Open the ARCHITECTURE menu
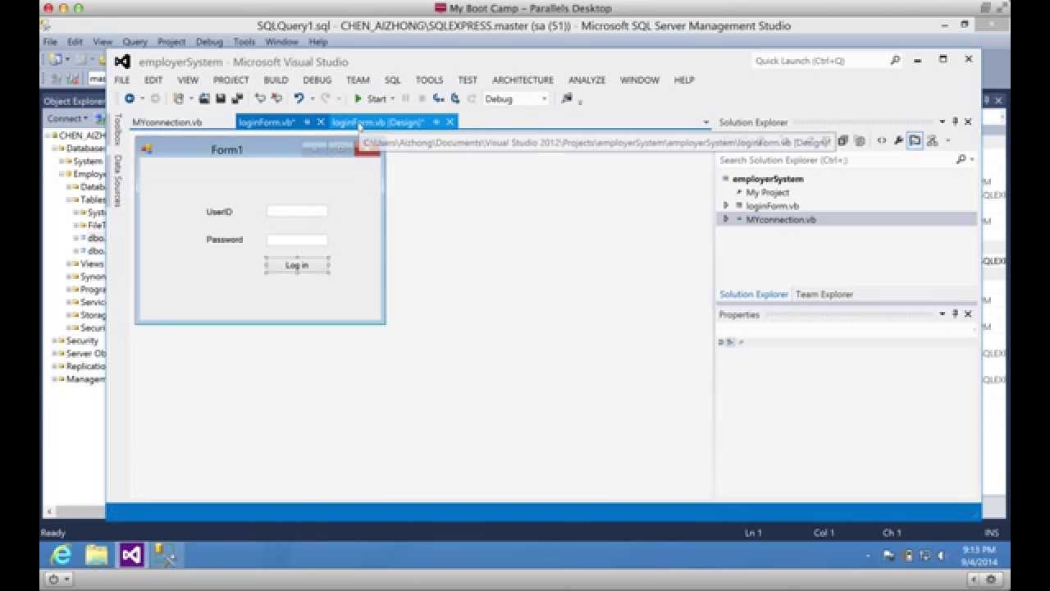This screenshot has height=591, width=1050. (x=523, y=80)
